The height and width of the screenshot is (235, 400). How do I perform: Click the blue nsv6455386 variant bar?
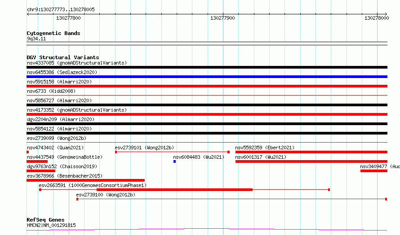click(207, 77)
